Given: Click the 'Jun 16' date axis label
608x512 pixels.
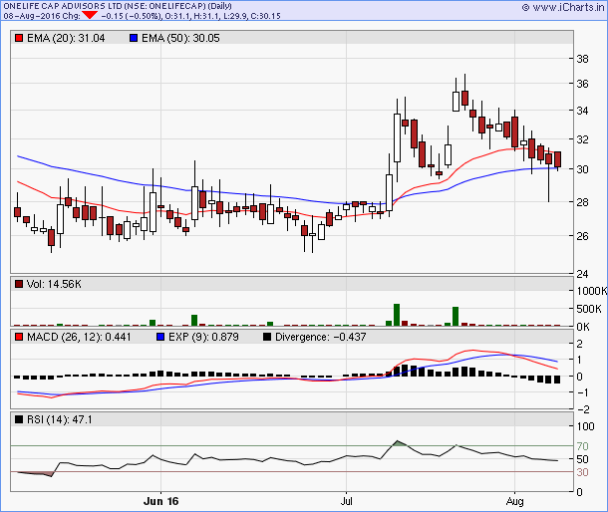Looking at the screenshot, I should [160, 501].
